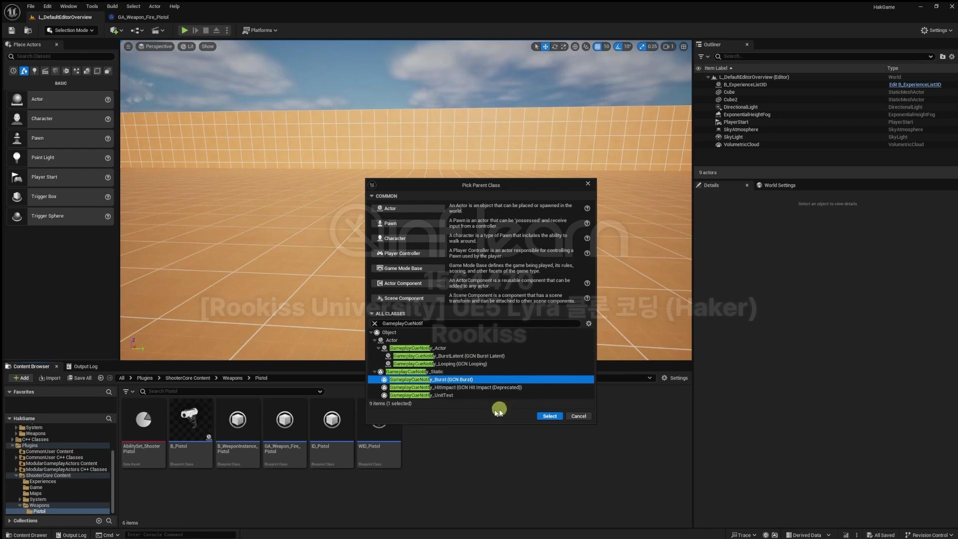Click the rotate gizmo tool in viewport
The width and height of the screenshot is (958, 539).
tap(554, 46)
